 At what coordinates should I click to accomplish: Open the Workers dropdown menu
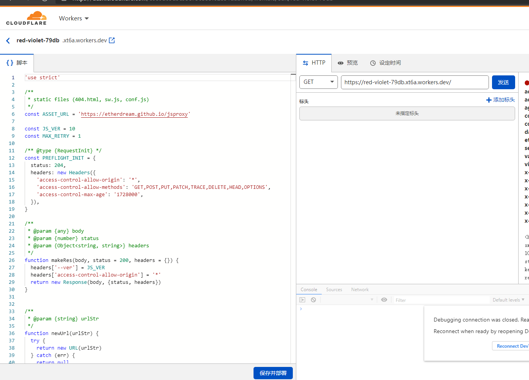(74, 18)
